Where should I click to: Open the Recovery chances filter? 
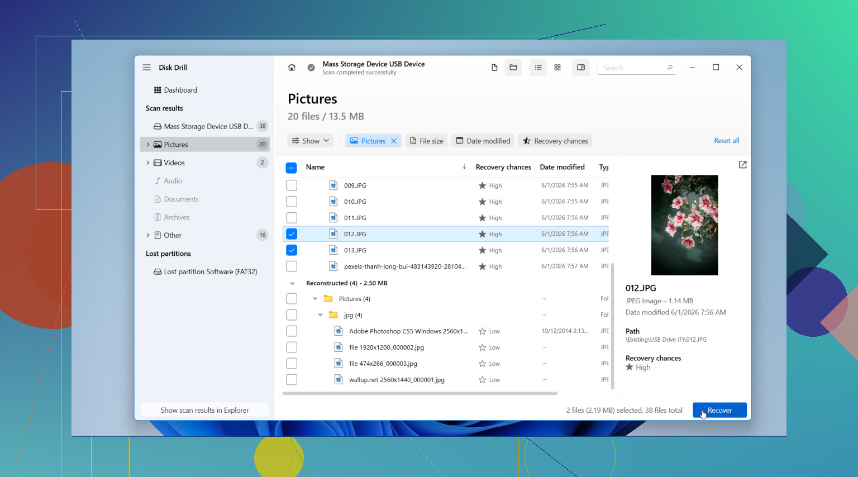point(555,141)
